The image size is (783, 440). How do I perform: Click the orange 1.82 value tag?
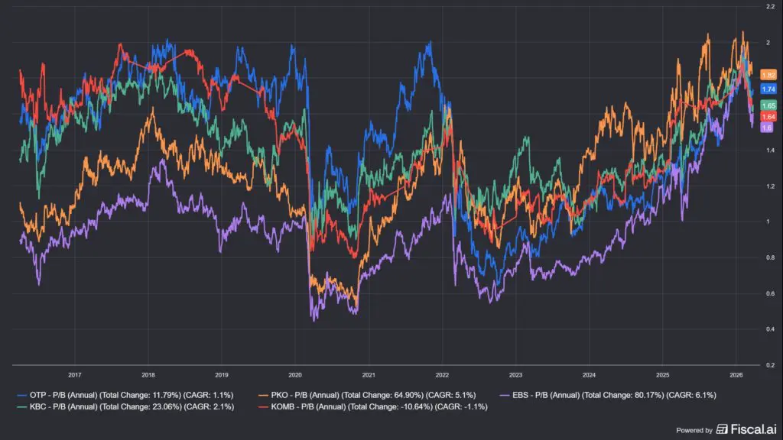pyautogui.click(x=768, y=75)
